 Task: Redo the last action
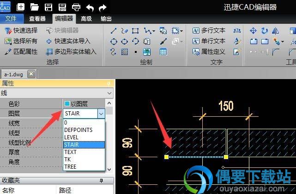[x=103, y=8]
